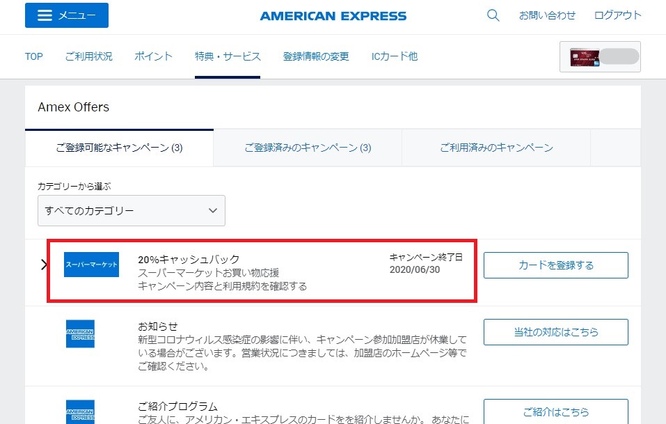Click the American Express logo header
Viewport: 666px width, 424px height.
(x=333, y=16)
